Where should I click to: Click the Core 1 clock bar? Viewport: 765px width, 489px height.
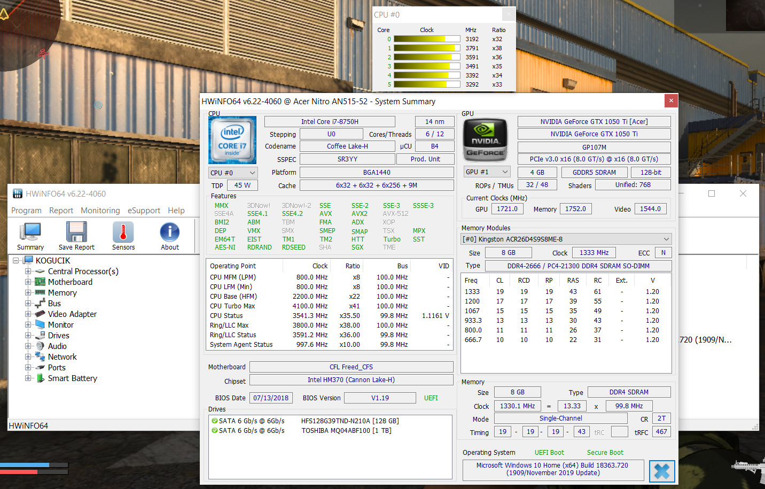pos(427,48)
